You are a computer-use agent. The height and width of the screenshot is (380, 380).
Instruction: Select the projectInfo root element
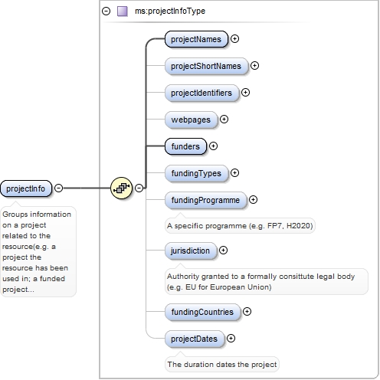pos(26,188)
